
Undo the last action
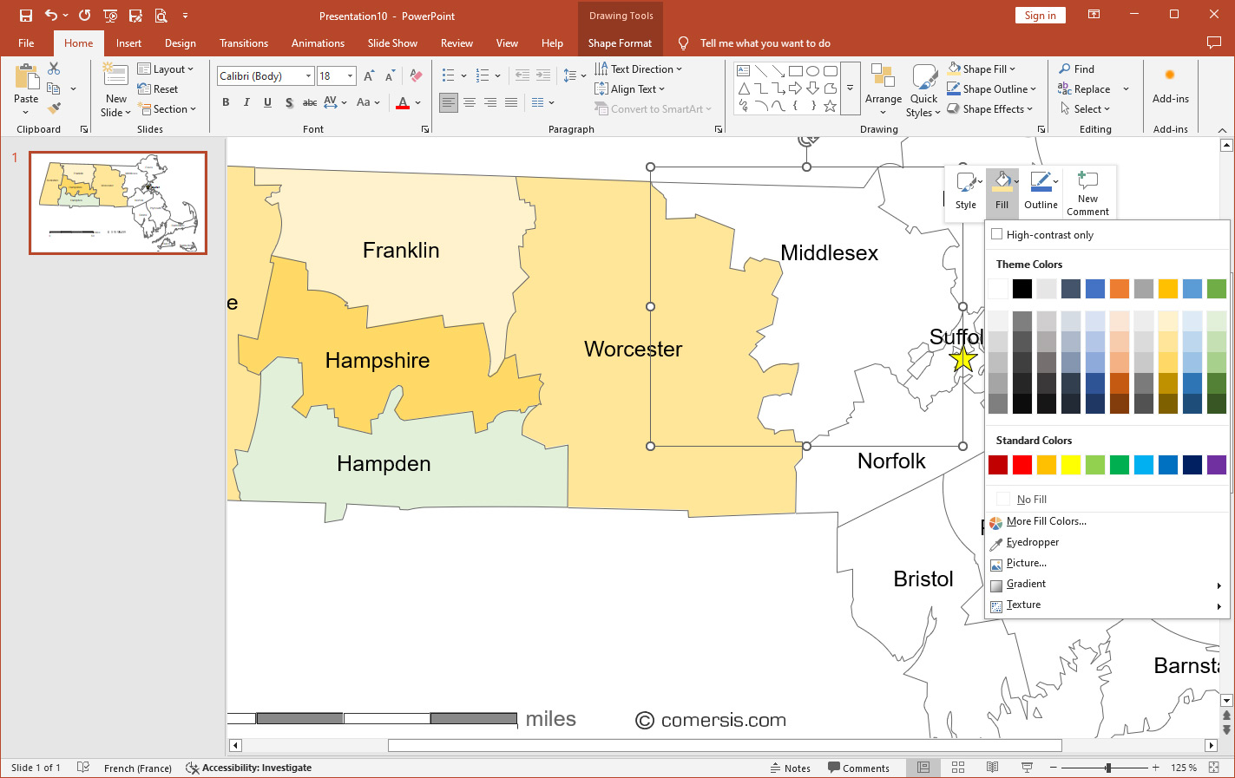(51, 16)
